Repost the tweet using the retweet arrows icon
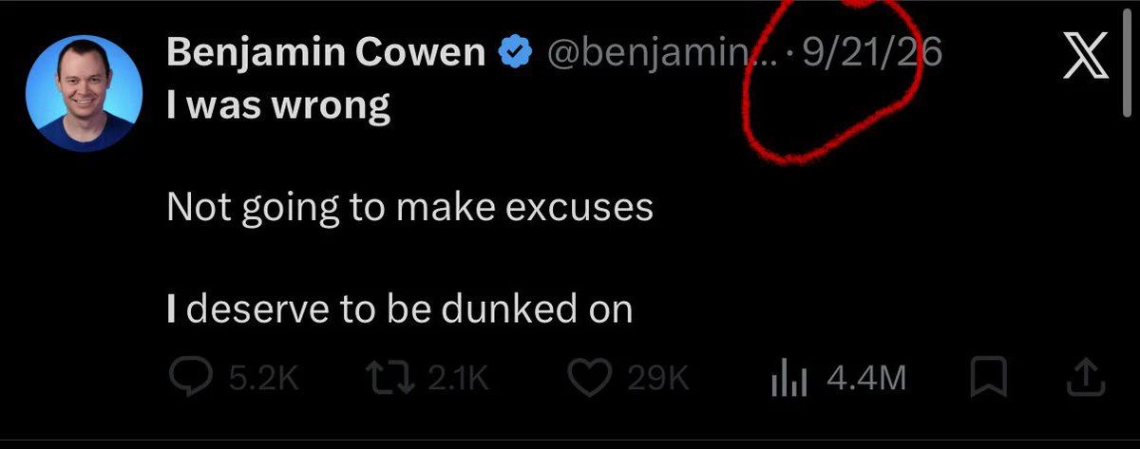The image size is (1140, 449). (x=391, y=379)
